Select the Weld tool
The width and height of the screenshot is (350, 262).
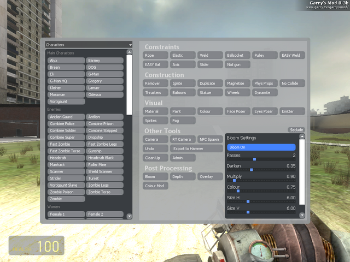coord(210,55)
